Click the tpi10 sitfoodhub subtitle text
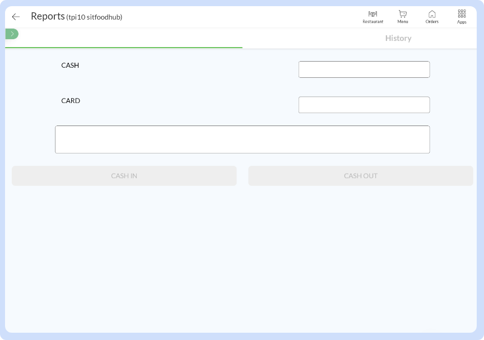This screenshot has width=484, height=340. click(94, 17)
